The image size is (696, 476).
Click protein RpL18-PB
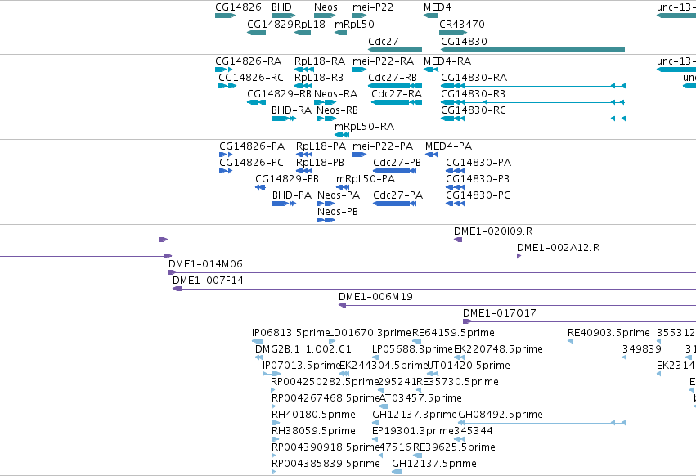tap(320, 163)
